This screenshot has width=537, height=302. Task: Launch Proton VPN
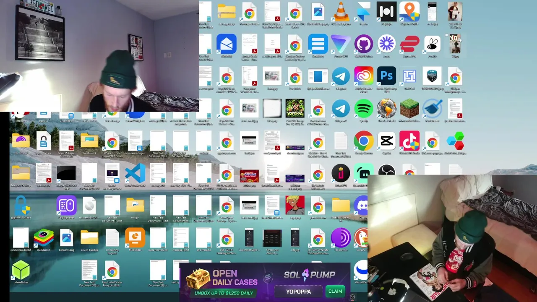click(x=341, y=44)
